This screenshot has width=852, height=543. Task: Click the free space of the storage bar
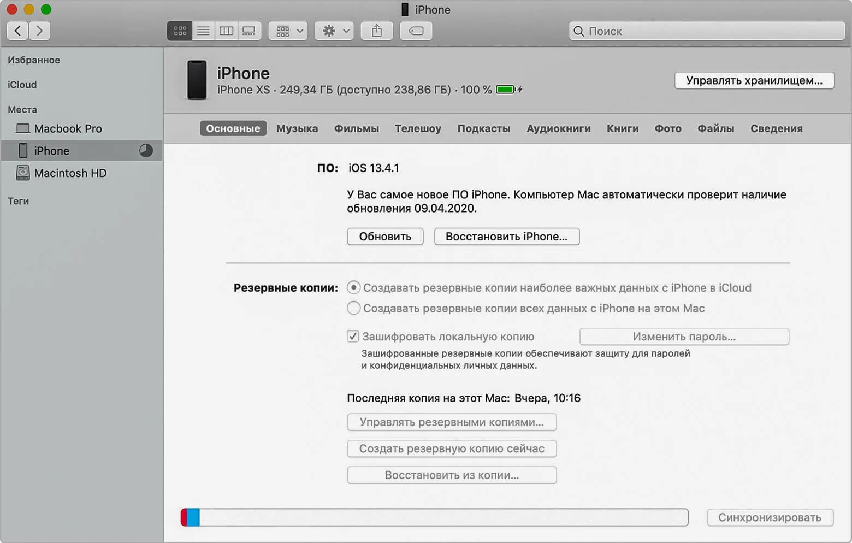pos(443,517)
